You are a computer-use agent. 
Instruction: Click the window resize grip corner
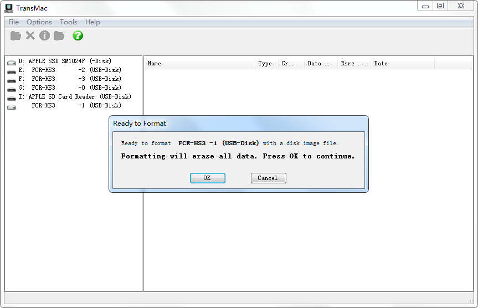(x=470, y=301)
